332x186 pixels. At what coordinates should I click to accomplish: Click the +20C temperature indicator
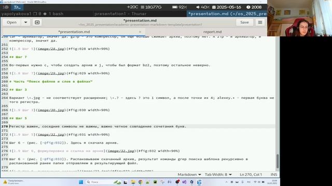tap(132, 7)
